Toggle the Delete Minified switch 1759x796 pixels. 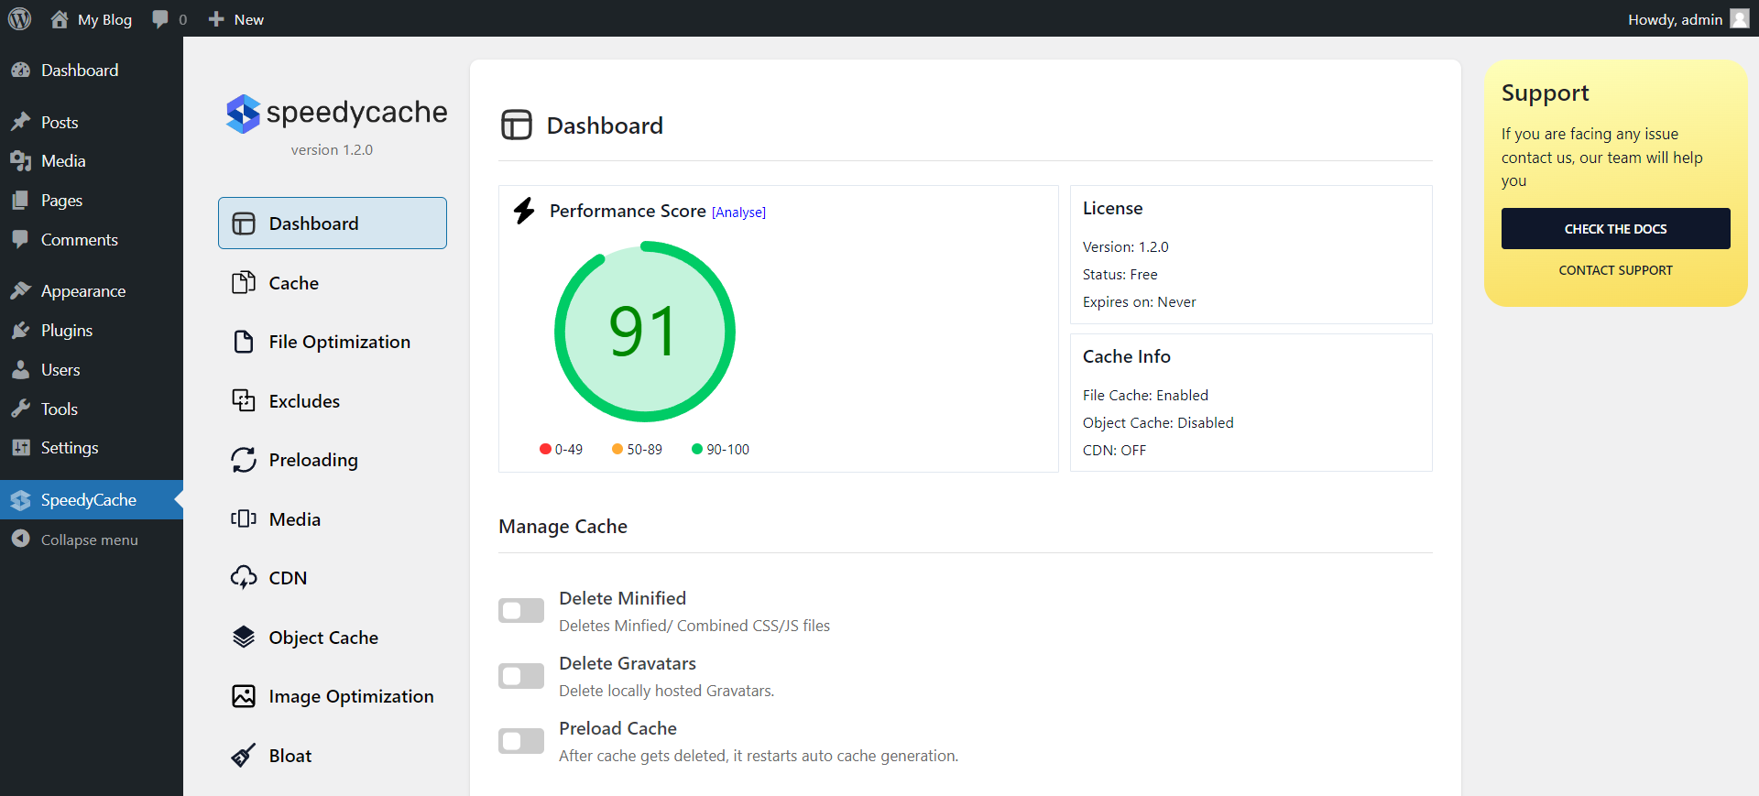521,610
